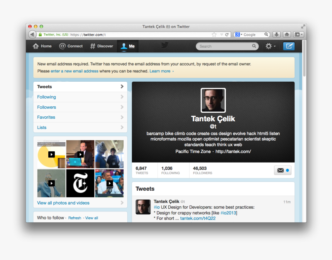Click the chevron next to View all photos

click(x=122, y=203)
